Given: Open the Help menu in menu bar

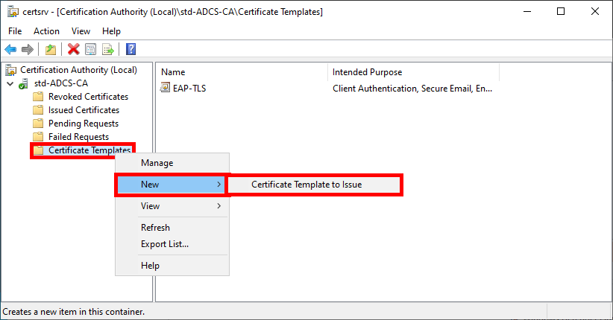Looking at the screenshot, I should click(111, 31).
